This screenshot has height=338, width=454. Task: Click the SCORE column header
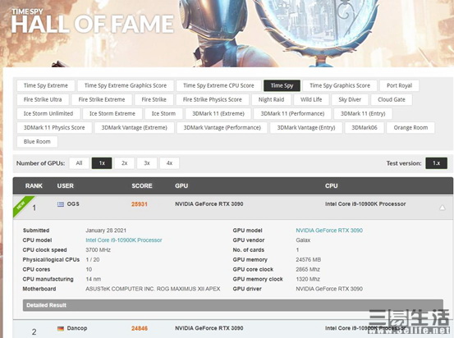pyautogui.click(x=142, y=185)
